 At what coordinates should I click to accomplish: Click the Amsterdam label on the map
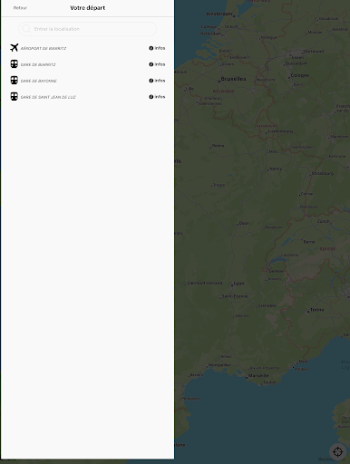tap(219, 14)
